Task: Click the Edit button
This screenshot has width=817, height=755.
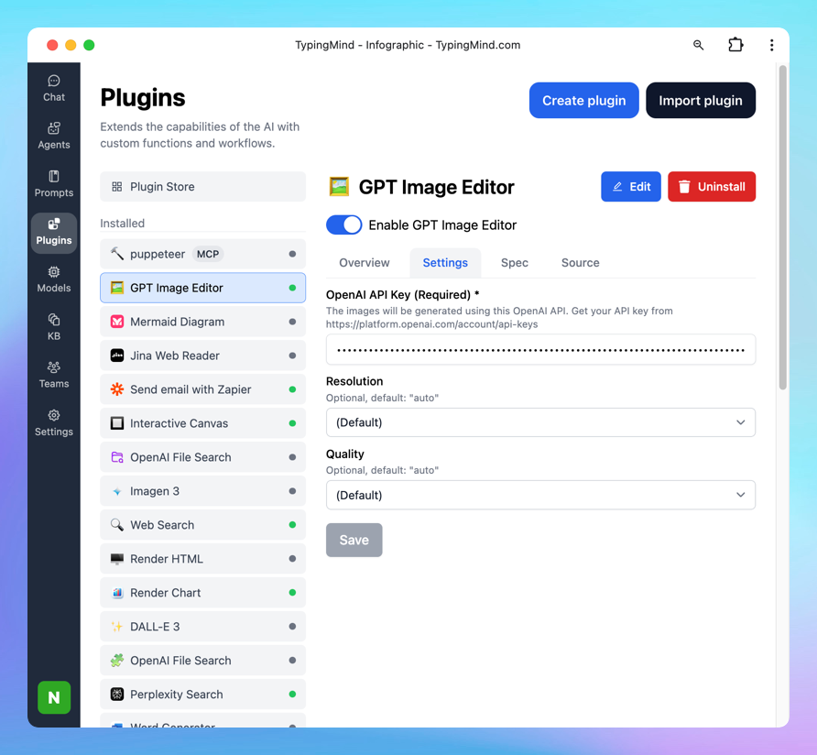Action: [x=630, y=187]
